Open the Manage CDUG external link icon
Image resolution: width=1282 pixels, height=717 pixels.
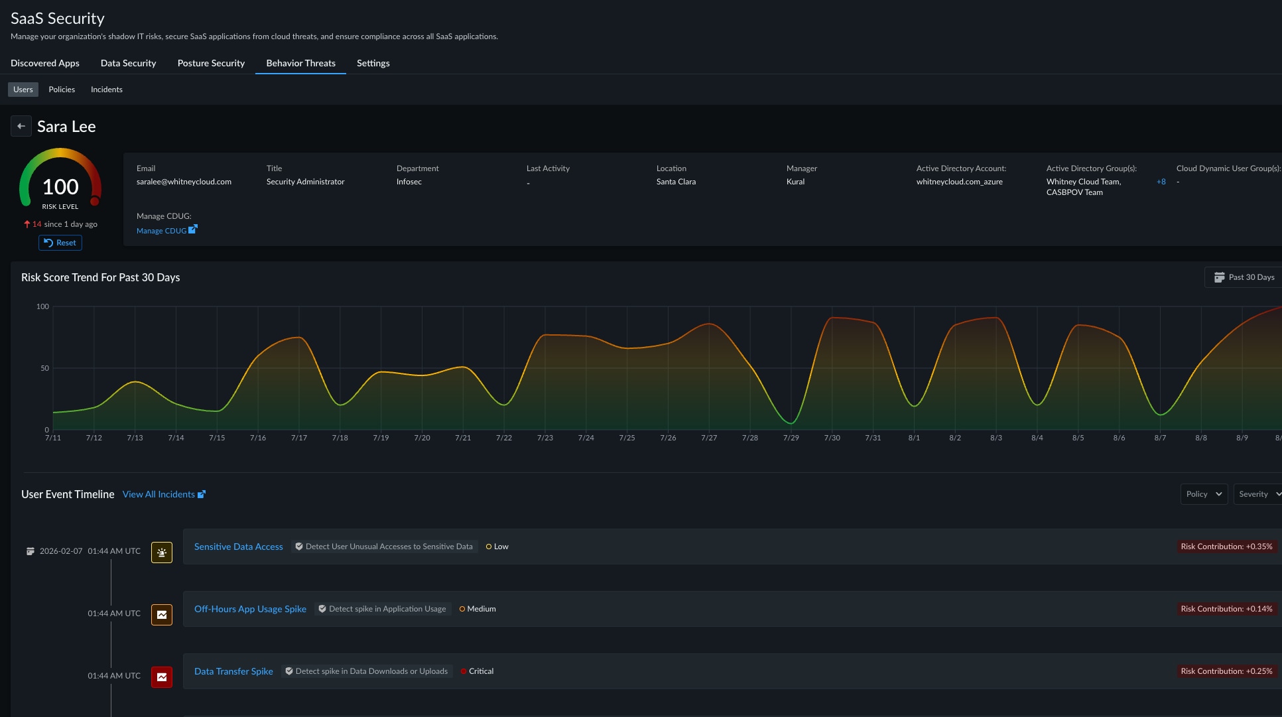click(192, 229)
